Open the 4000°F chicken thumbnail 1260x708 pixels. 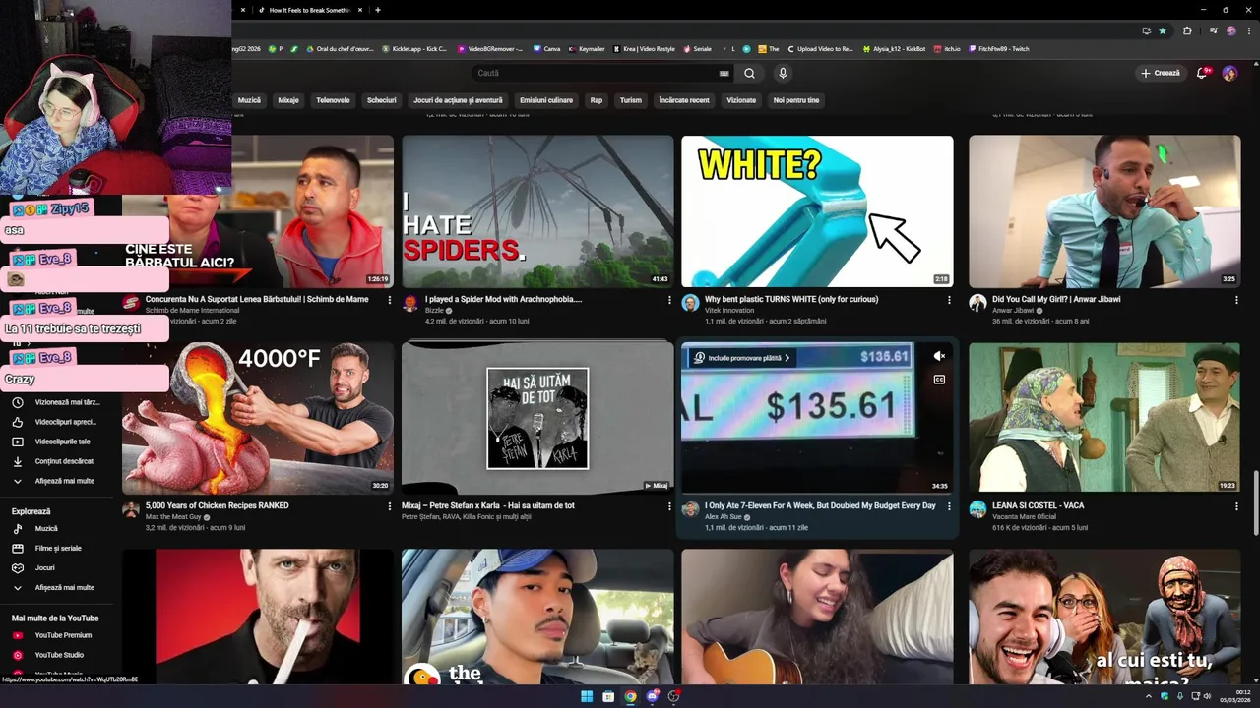(257, 418)
